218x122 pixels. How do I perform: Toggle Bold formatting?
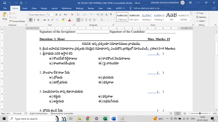30,20
